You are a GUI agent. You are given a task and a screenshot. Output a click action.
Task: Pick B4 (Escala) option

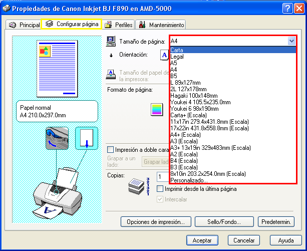click(x=233, y=161)
